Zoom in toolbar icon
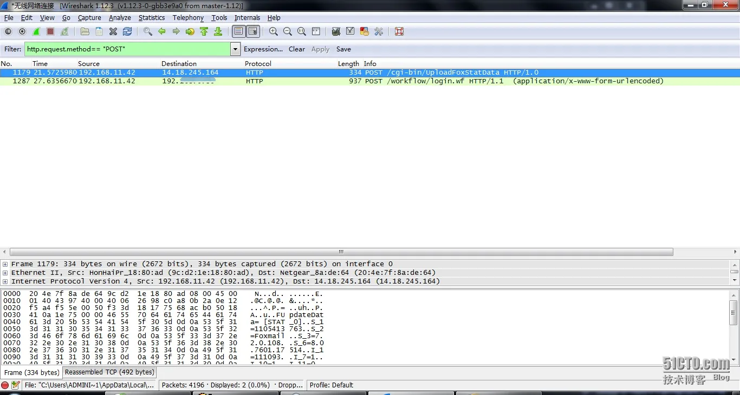The image size is (740, 395). [x=274, y=32]
